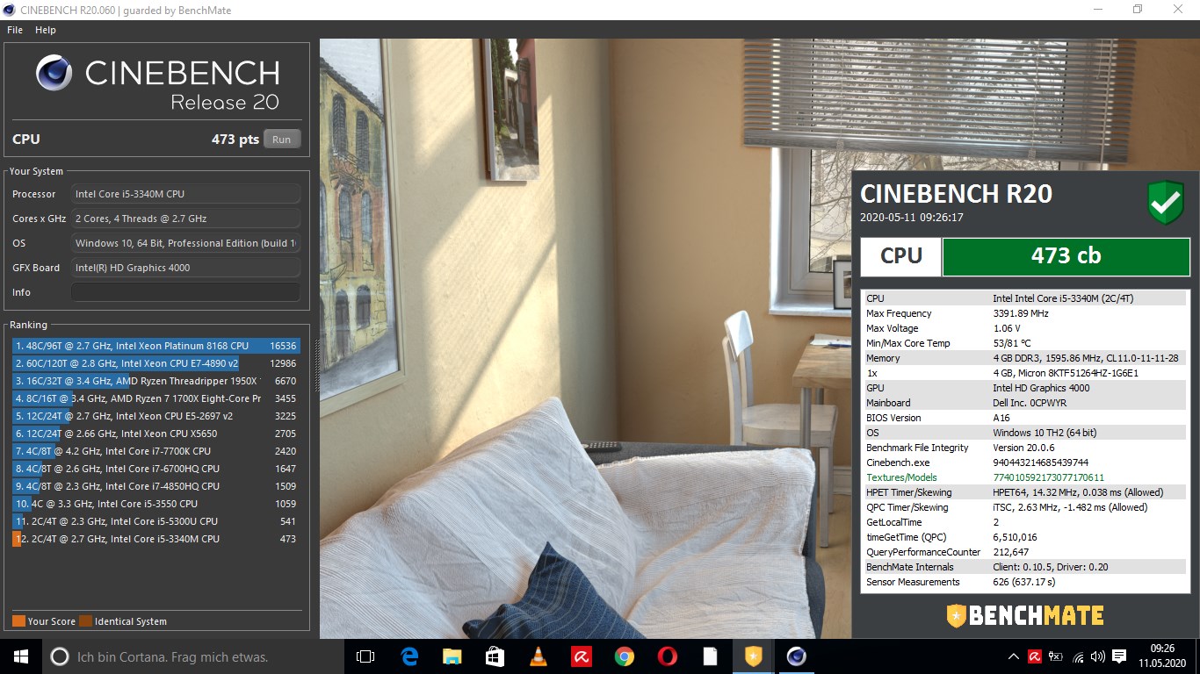Open the volume speaker tray icon

[x=1098, y=656]
